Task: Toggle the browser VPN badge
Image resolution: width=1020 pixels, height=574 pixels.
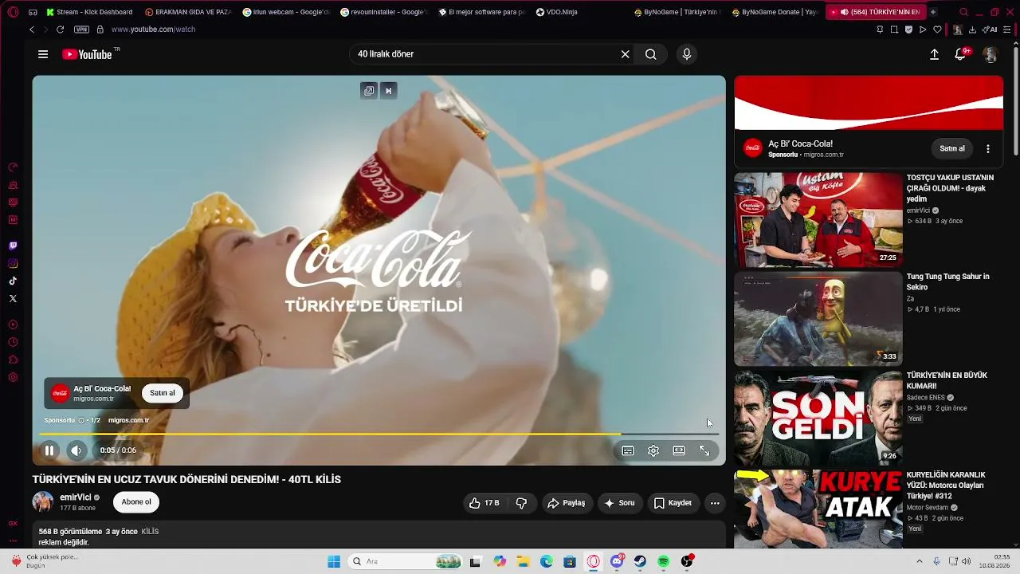Action: point(81,29)
